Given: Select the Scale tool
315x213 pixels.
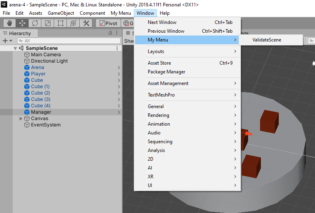Looking at the screenshot, I should (48, 23).
